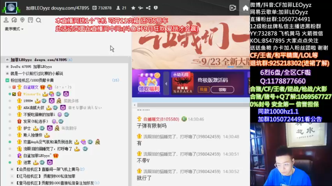The height and width of the screenshot is (186, 332).
Task: Expand 【会员挂机区】直播间一架飞机上黄马 channel
Action: (x=12, y=169)
